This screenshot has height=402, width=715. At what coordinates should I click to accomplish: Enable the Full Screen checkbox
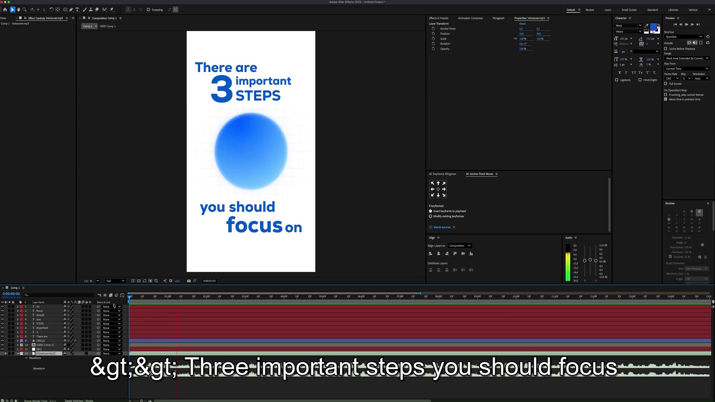click(665, 84)
